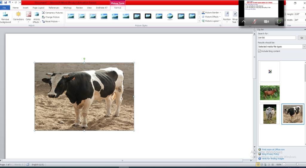Viewport: 306px width, 168px height.
Task: Switch to Web Layout view
Action: pos(265,165)
